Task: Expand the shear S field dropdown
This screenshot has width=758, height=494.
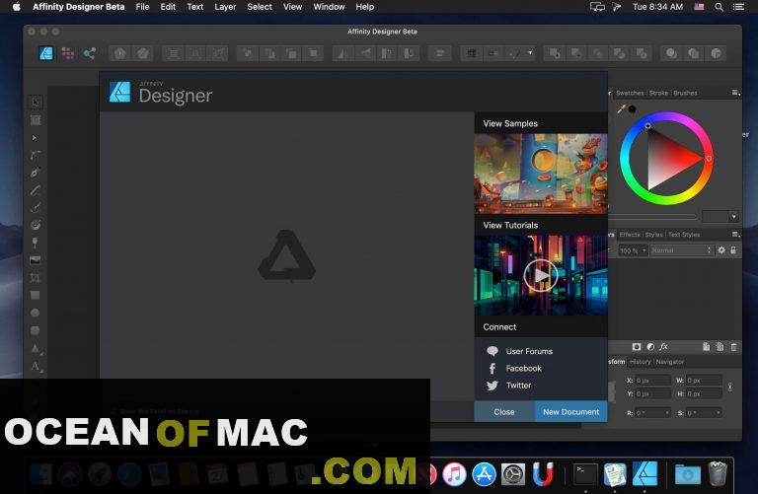Action: coord(719,413)
